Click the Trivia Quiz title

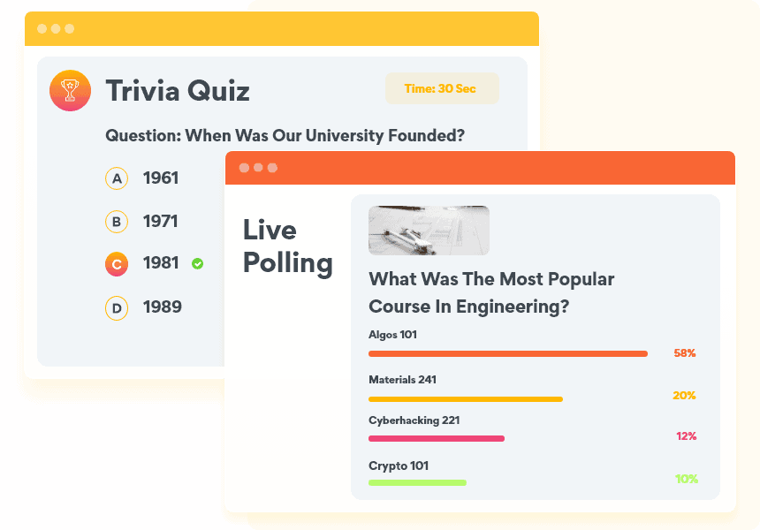pos(178,90)
